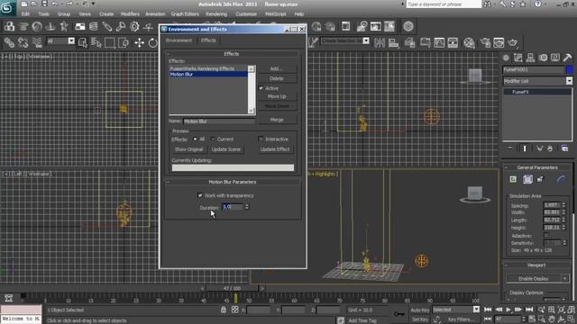Click the Move Up button

point(277,96)
